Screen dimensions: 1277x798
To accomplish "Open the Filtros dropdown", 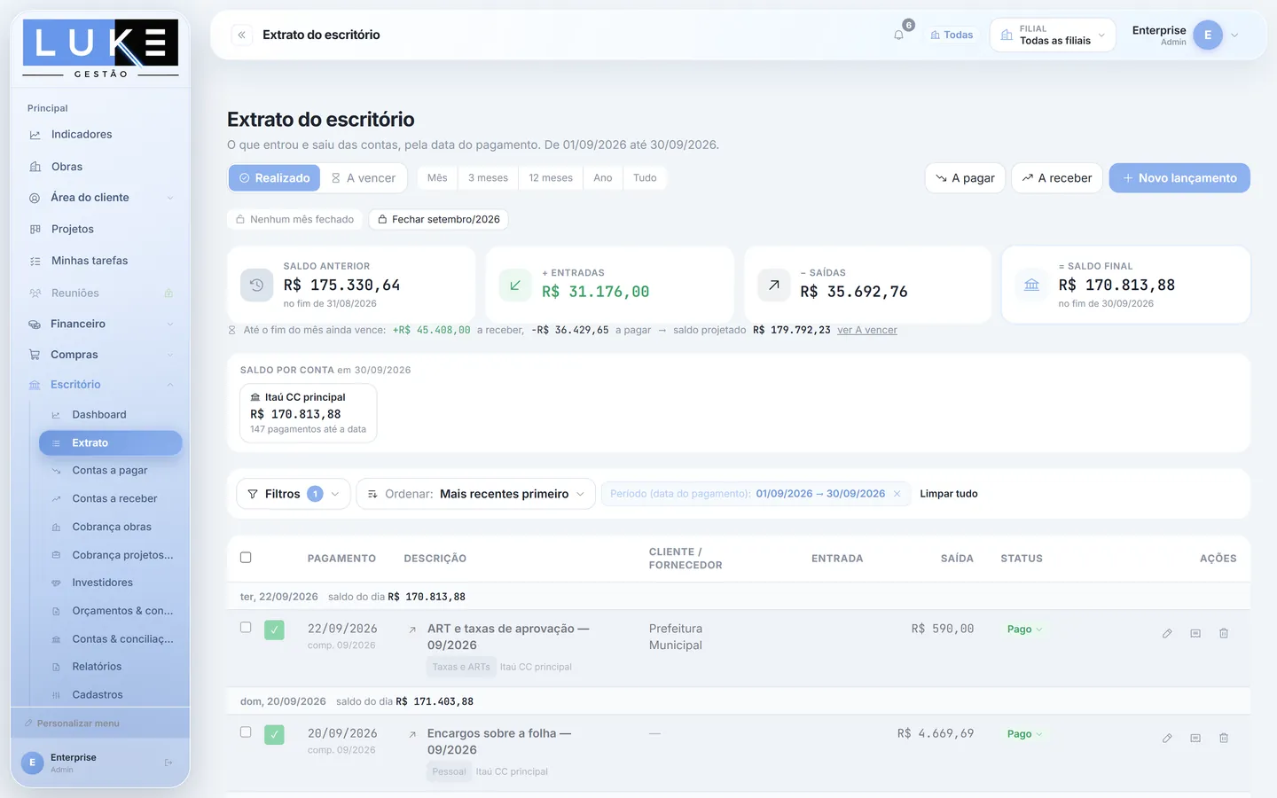I will [x=293, y=494].
